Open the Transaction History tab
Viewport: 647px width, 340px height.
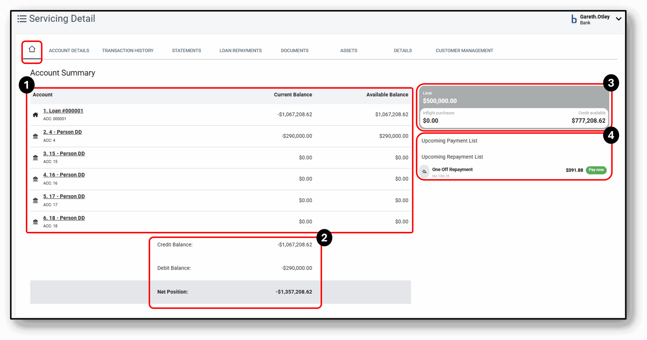click(x=128, y=50)
